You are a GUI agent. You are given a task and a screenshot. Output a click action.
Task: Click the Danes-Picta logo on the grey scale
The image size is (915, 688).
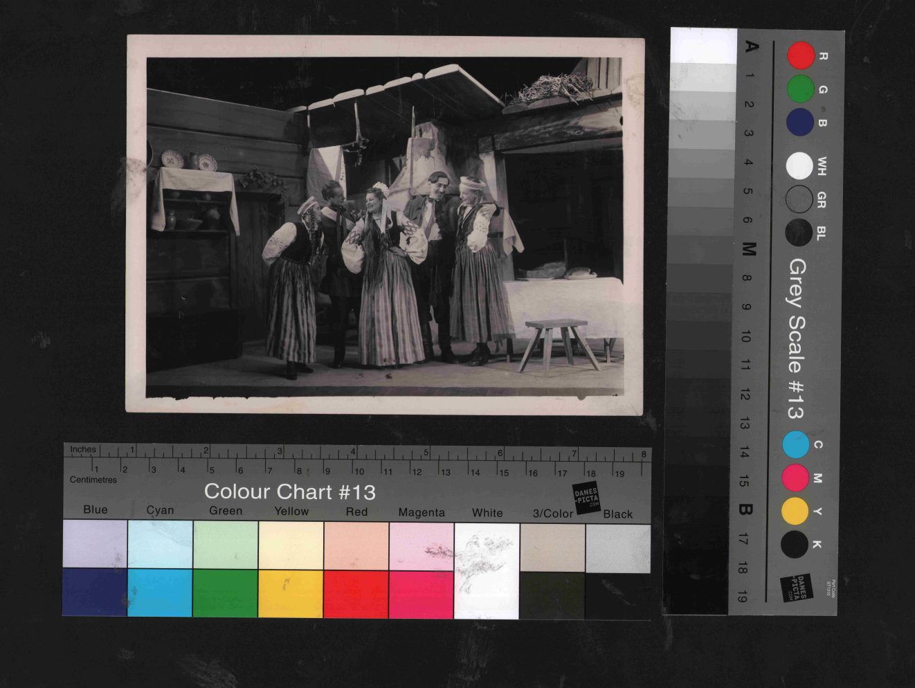pos(796,588)
